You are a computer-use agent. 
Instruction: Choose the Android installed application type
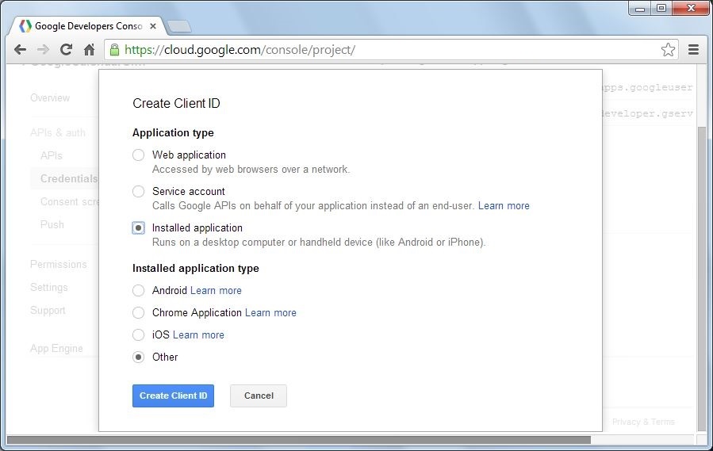pyautogui.click(x=138, y=291)
